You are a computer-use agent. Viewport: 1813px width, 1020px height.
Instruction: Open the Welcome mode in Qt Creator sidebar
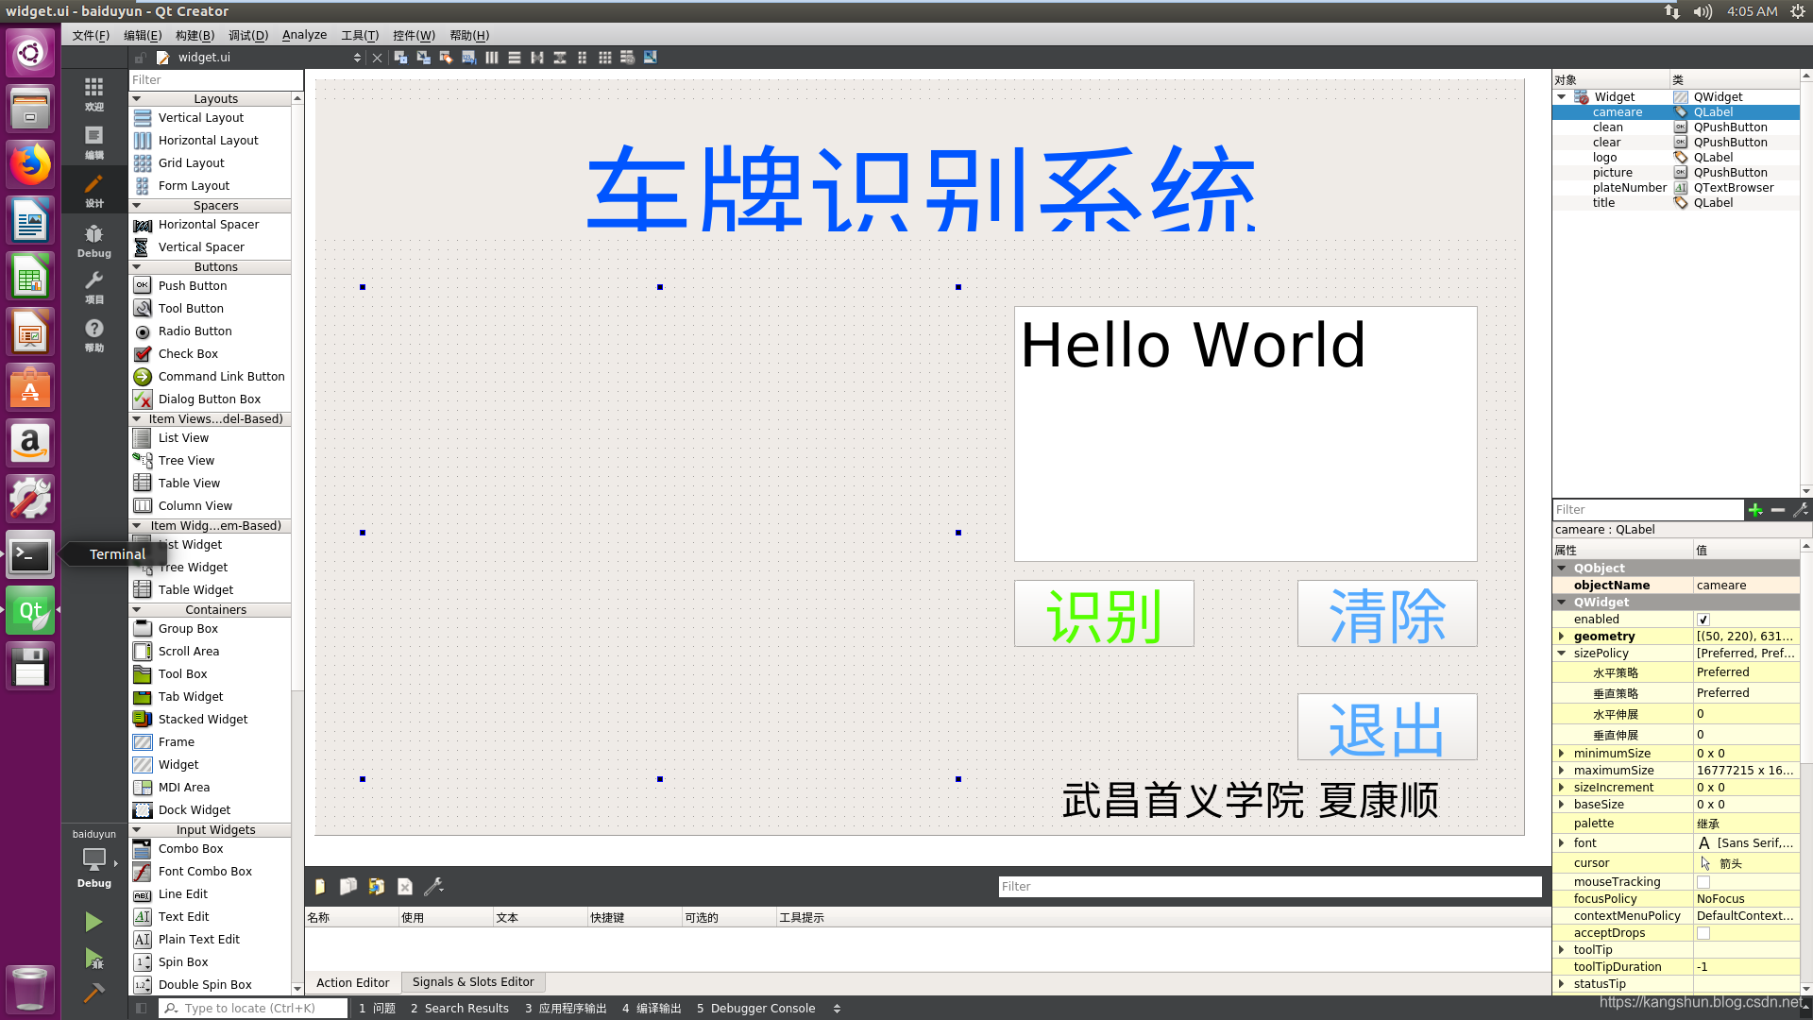[x=93, y=93]
